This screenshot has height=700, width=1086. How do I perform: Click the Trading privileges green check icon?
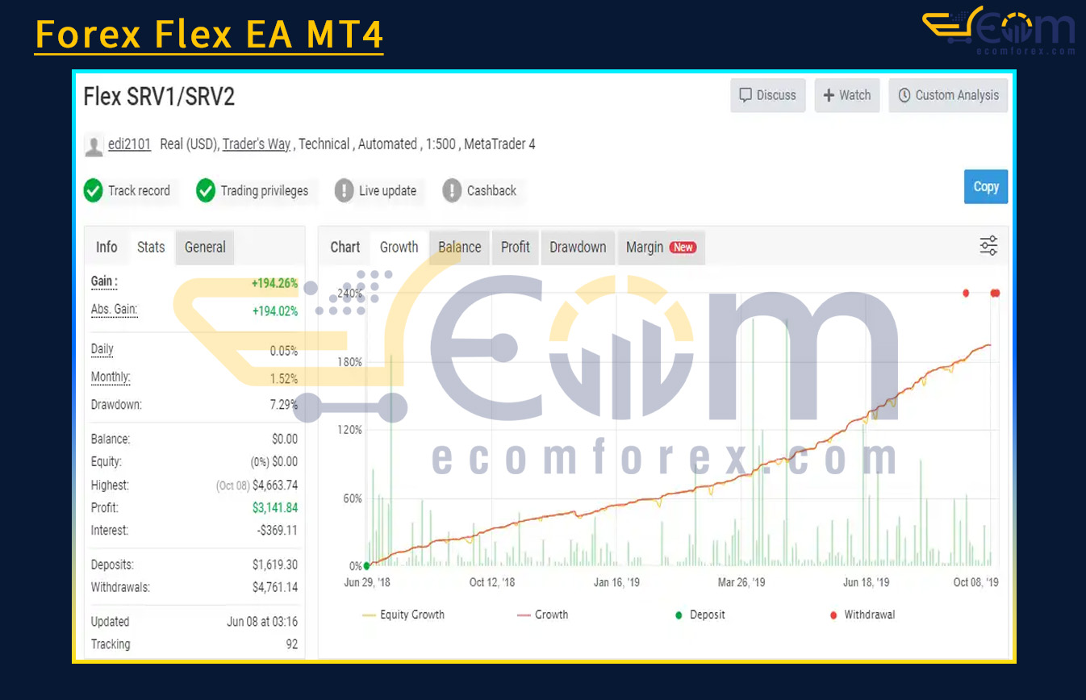click(x=206, y=190)
